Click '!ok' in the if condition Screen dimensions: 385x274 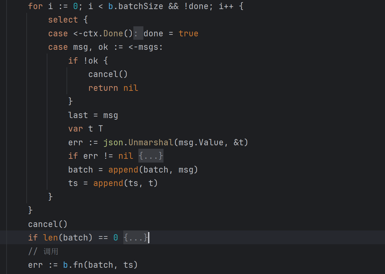[x=91, y=60]
